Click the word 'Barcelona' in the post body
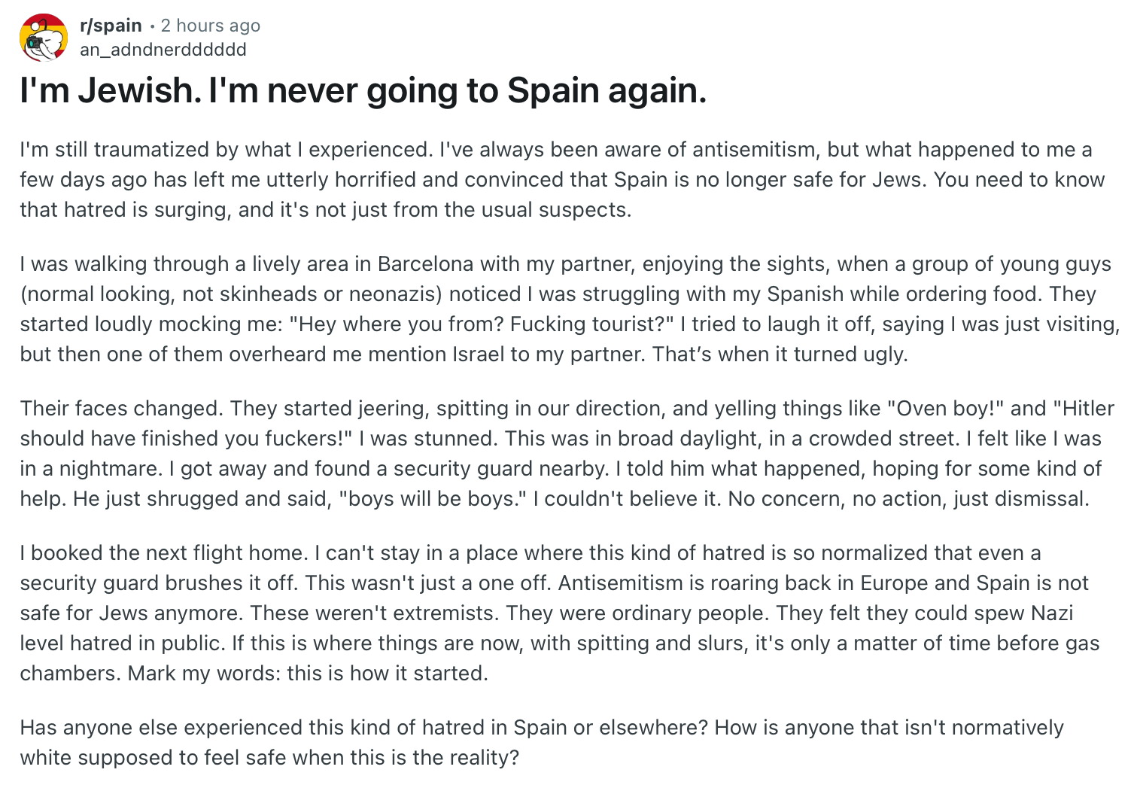Viewport: 1137px width, 794px height. click(x=425, y=264)
